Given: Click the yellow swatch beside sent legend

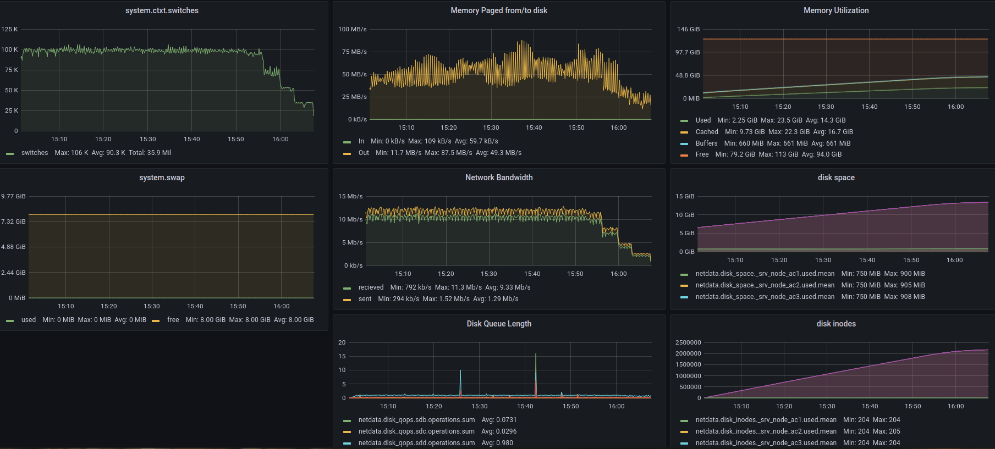Looking at the screenshot, I should tap(347, 300).
